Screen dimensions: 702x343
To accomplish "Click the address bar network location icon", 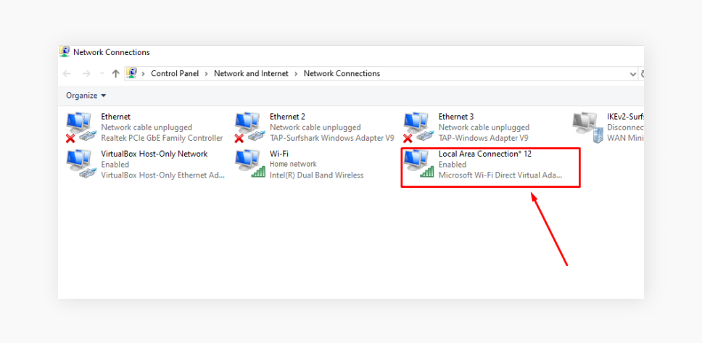I will 131,73.
